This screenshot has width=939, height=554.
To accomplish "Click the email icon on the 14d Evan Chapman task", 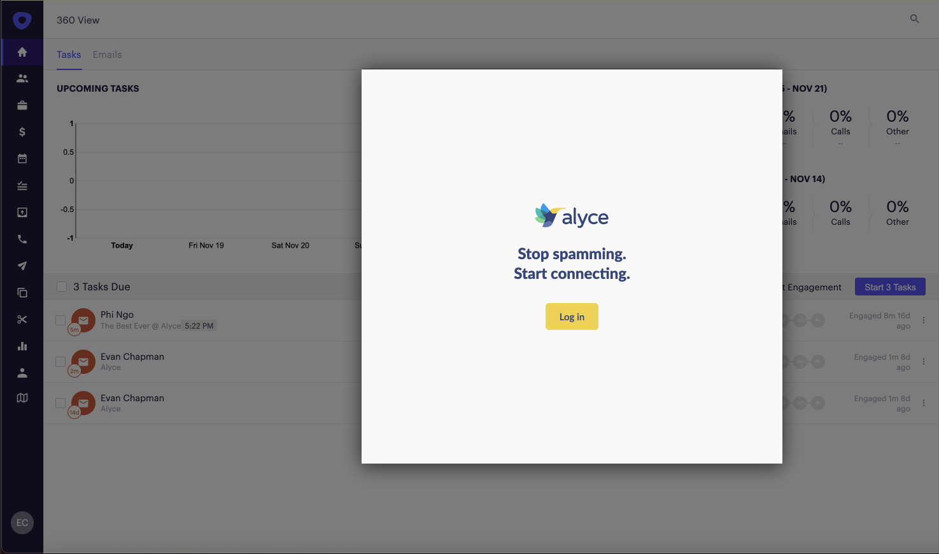I will point(83,403).
